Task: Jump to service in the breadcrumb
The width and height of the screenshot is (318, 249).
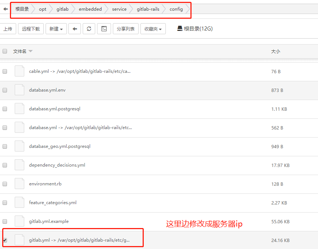Action: click(x=119, y=9)
